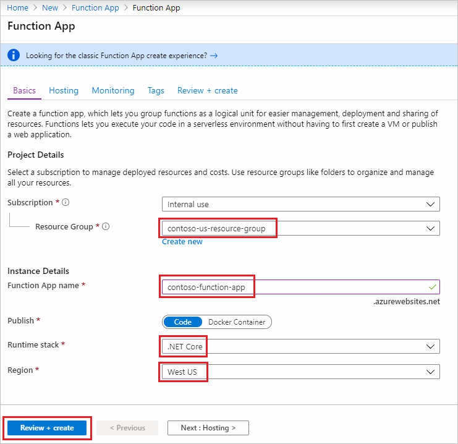Open the Monitoring tab
Image resolution: width=458 pixels, height=444 pixels.
point(113,90)
